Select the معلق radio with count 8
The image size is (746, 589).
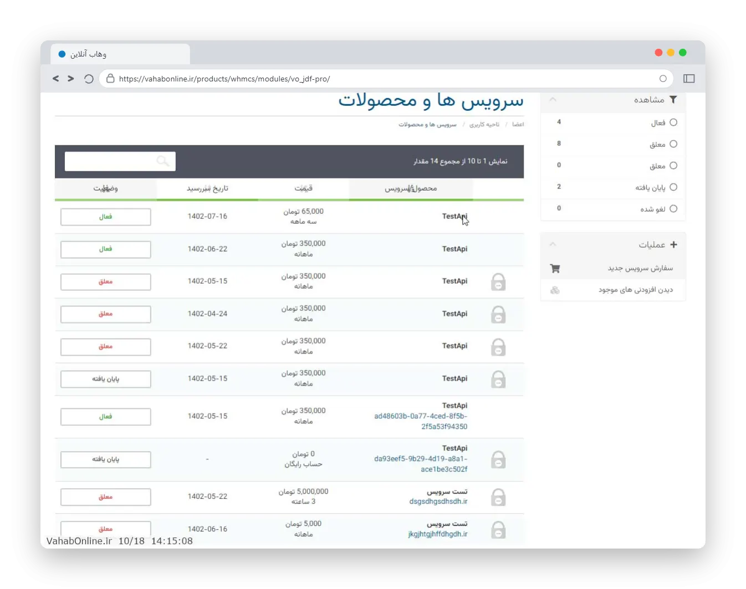click(673, 144)
